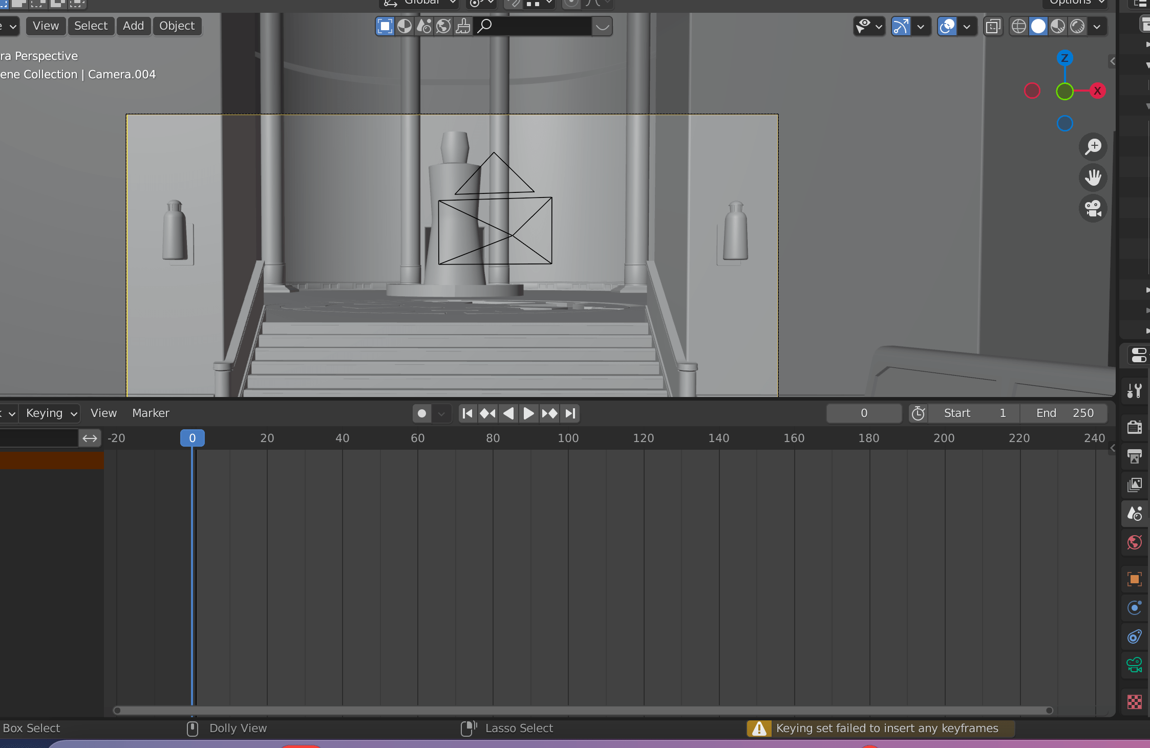The image size is (1150, 748).
Task: Click the Options button top right
Action: point(1072,3)
